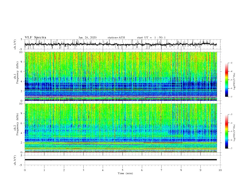Click time axis tick label "6"
The height and width of the screenshot is (191, 248).
(142, 170)
